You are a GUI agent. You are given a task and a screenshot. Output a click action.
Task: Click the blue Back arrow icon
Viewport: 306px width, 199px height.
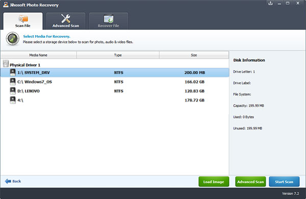8,181
